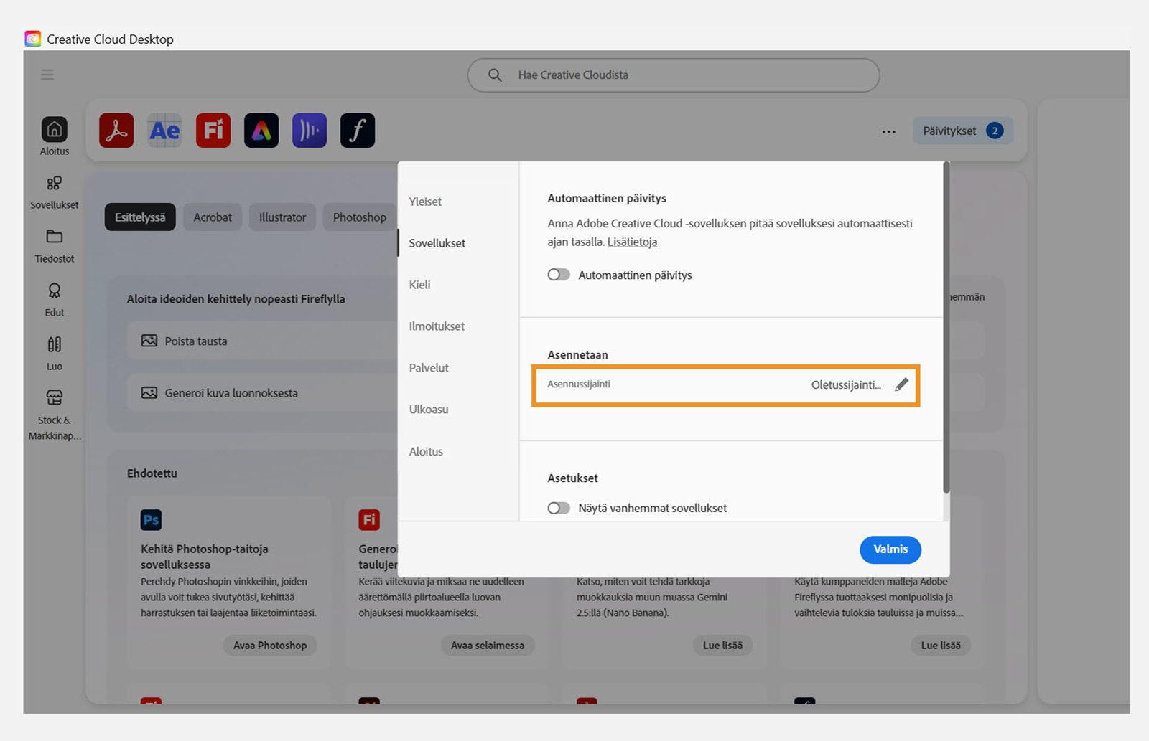Viewport: 1149px width, 741px height.
Task: Open the Firefly app icon
Action: pyautogui.click(x=213, y=131)
